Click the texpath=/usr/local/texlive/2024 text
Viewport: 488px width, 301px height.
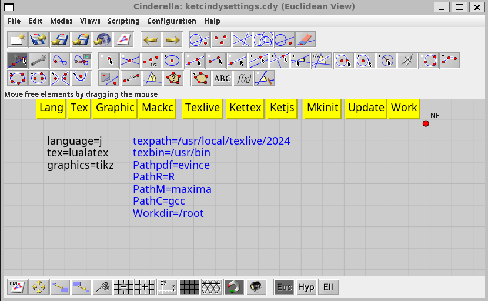211,141
